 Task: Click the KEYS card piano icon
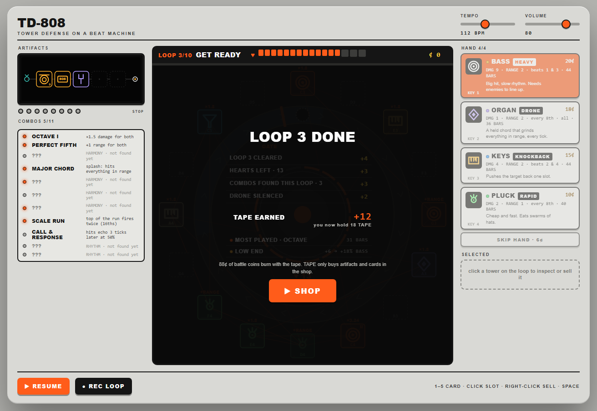[474, 160]
